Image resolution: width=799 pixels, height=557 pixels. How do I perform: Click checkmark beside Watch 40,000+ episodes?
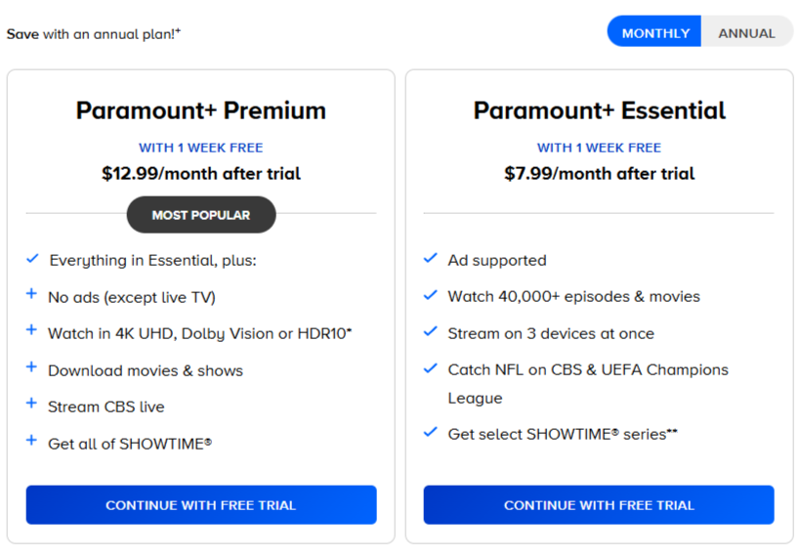tap(430, 294)
